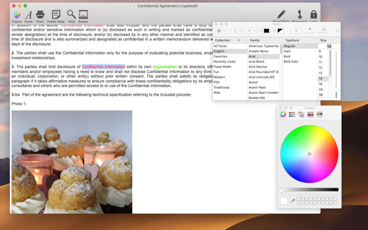368x230 pixels.
Task: Expand the underline style dropdown
Action: click(x=237, y=31)
